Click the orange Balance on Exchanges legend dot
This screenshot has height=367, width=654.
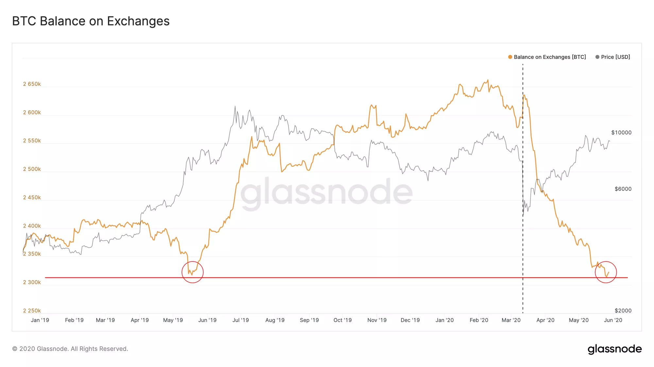coord(510,57)
